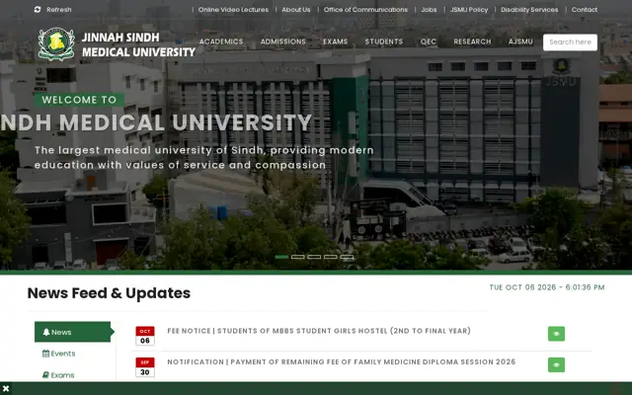Open the JSMU Policy link
The image size is (632, 395).
tap(469, 9)
